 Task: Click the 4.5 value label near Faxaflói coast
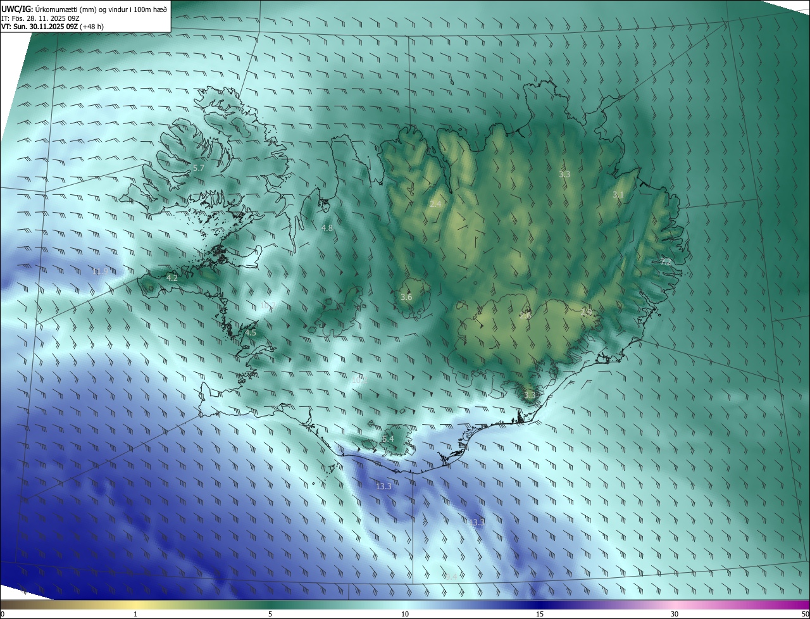251,332
